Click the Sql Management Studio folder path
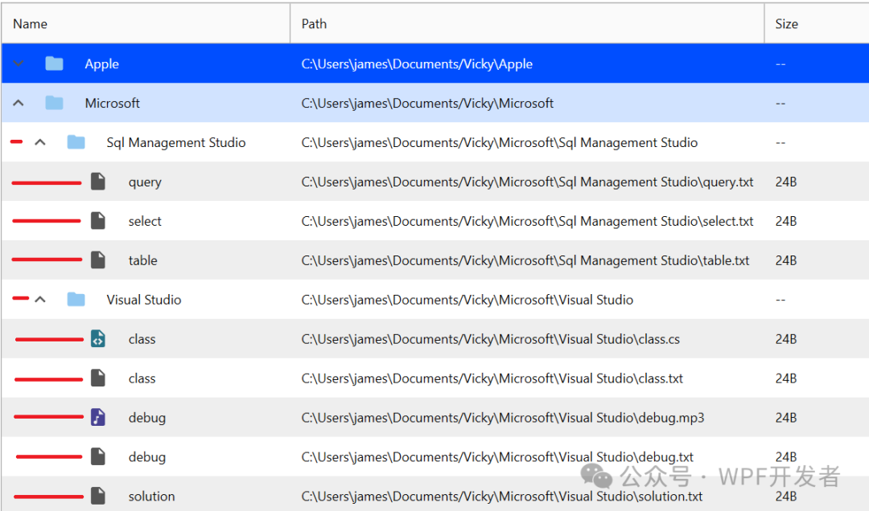 pyautogui.click(x=500, y=143)
